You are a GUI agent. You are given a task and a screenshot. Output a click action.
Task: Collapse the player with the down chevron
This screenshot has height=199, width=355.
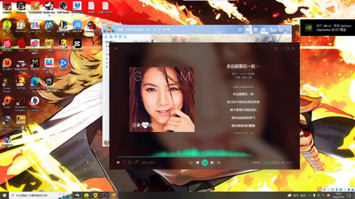(x=116, y=48)
